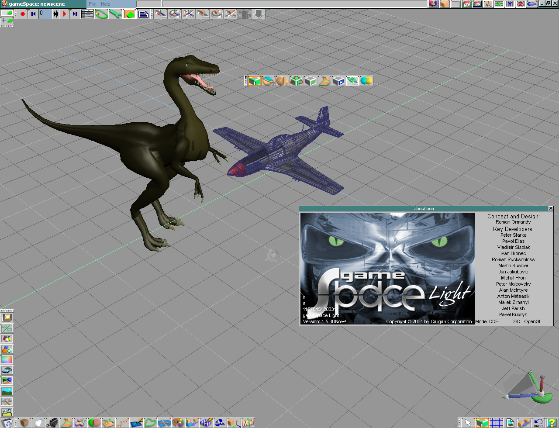Select the blue surface draw tool with pencil
Viewport: 559px width, 428px height.
pyautogui.click(x=136, y=423)
